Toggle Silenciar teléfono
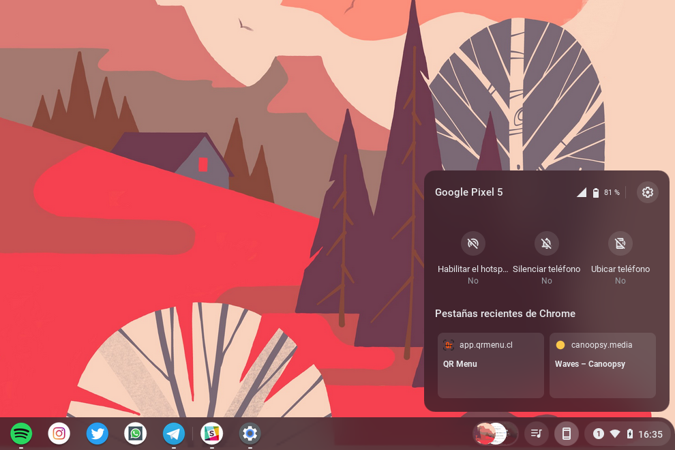 546,243
